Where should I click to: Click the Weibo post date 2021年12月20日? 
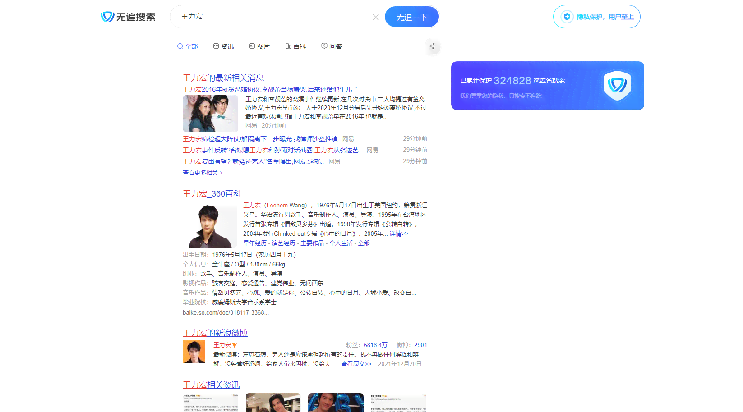click(x=400, y=364)
